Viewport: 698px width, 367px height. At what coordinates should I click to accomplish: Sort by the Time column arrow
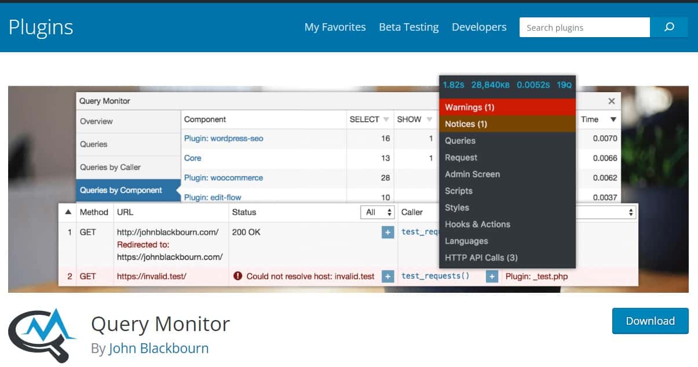pos(613,119)
